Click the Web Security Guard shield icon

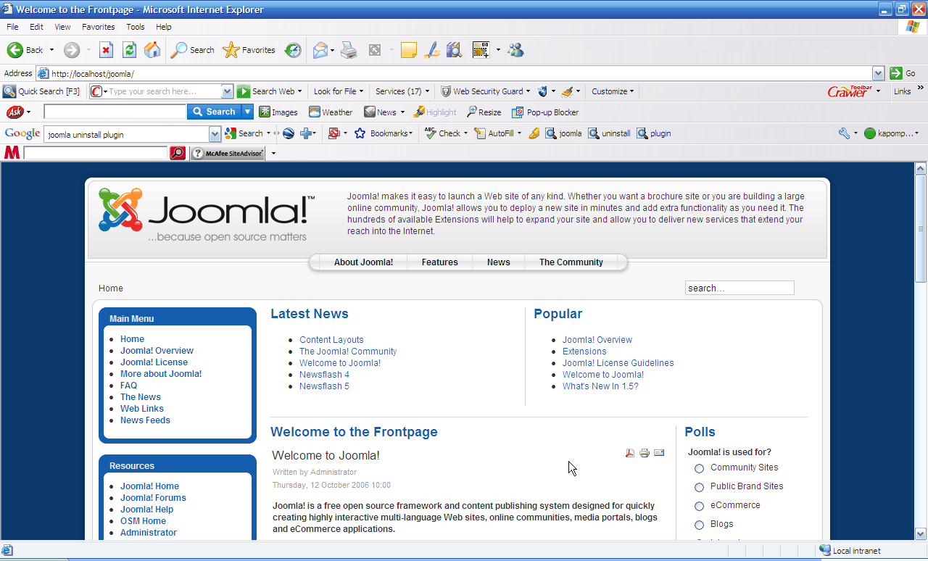click(x=446, y=91)
